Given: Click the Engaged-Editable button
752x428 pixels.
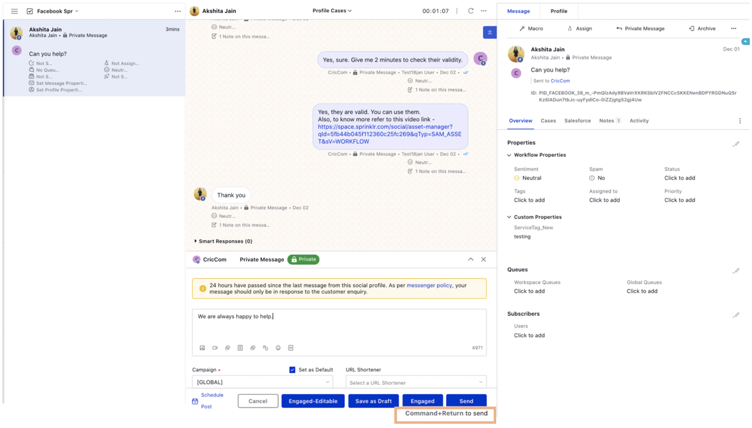Looking at the screenshot, I should [x=313, y=401].
